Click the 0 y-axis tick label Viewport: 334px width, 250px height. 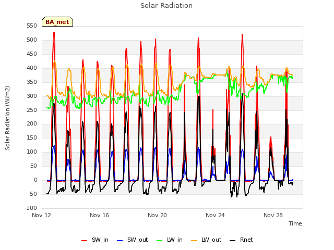[35, 180]
